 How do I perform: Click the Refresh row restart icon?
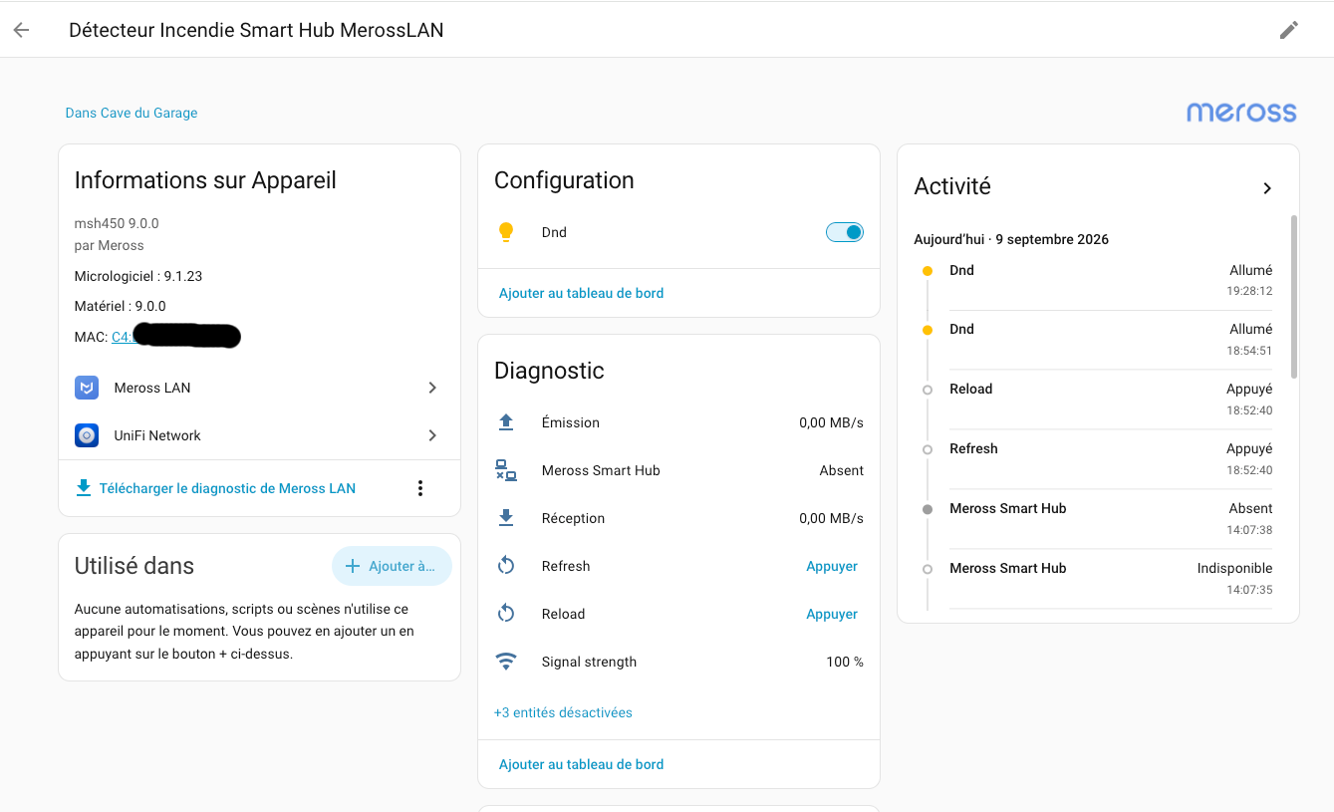[x=506, y=566]
